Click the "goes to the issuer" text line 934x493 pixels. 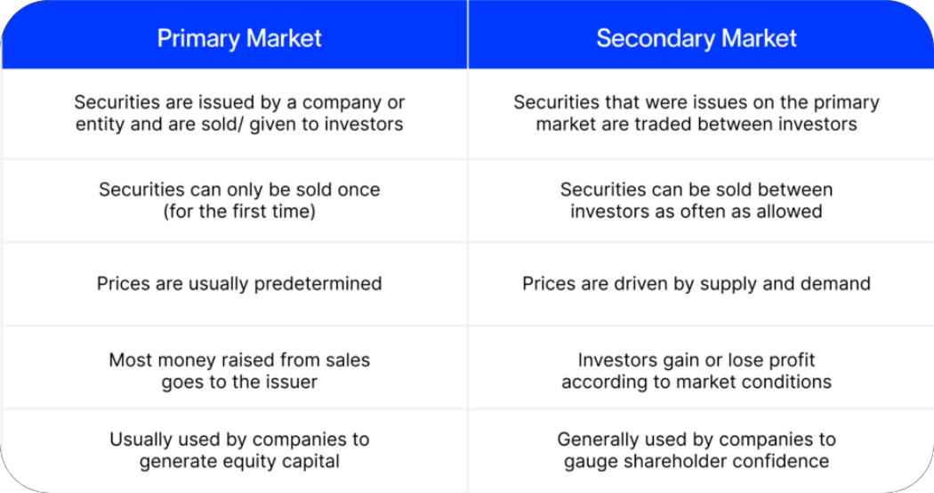coord(239,382)
